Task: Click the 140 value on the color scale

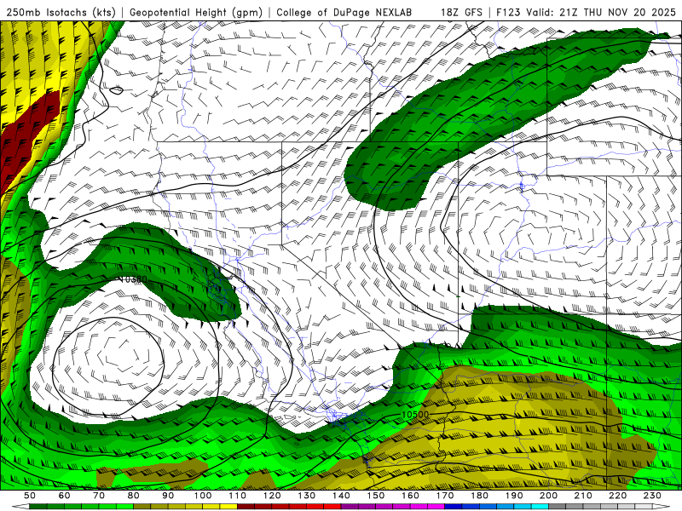Action: 341,496
